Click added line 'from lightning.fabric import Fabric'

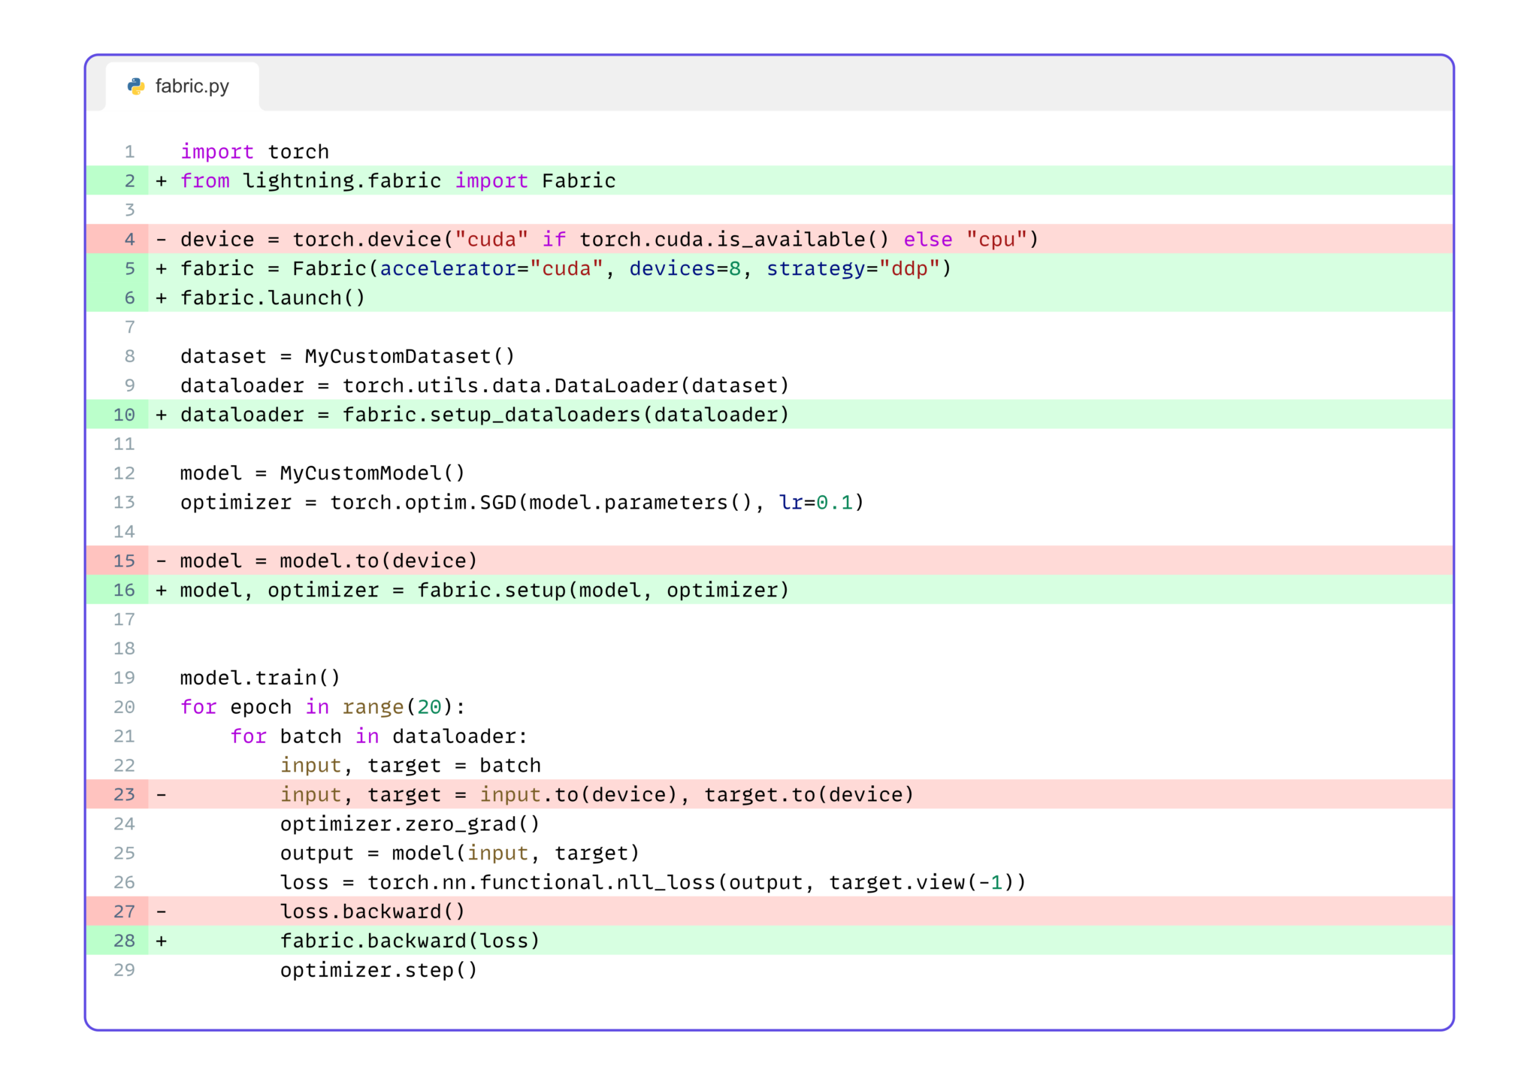769,181
